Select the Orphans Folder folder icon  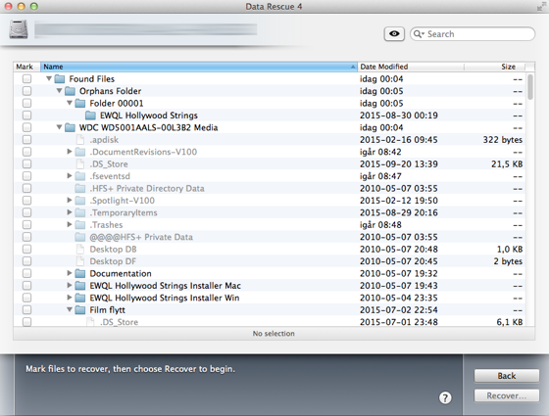coord(70,91)
